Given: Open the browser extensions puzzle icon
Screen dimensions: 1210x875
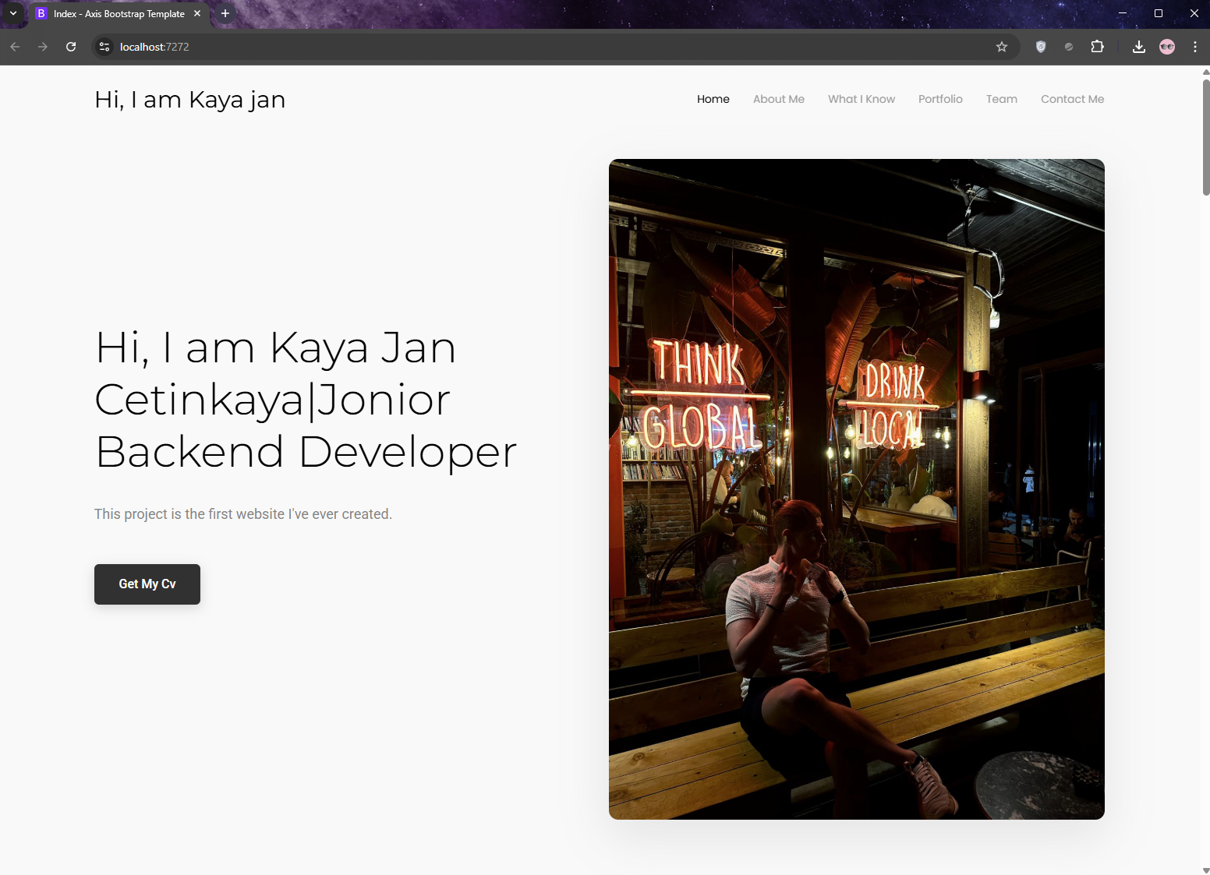Looking at the screenshot, I should tap(1097, 47).
